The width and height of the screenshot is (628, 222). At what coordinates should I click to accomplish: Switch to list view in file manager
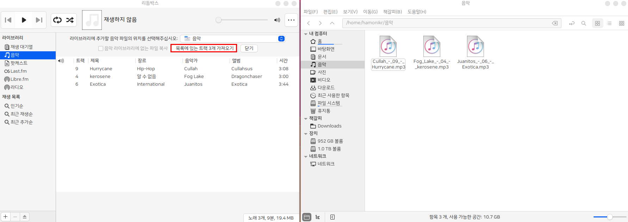pyautogui.click(x=609, y=23)
